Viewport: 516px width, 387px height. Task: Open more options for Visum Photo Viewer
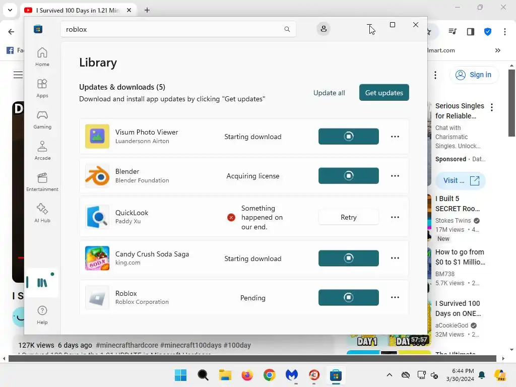(395, 137)
